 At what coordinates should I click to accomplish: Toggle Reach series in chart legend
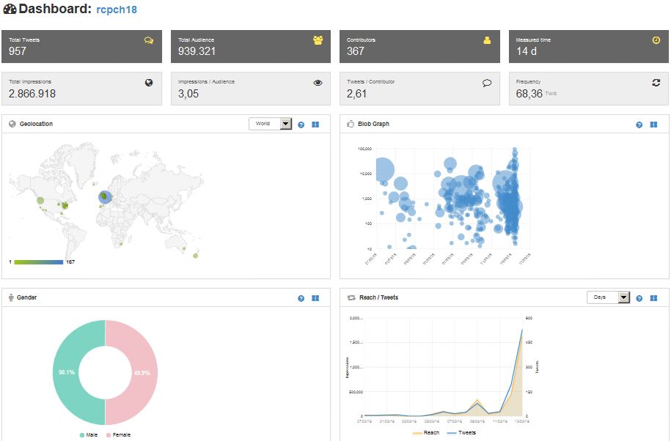pos(427,433)
